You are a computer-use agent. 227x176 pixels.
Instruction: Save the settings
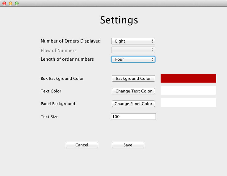coord(128,145)
